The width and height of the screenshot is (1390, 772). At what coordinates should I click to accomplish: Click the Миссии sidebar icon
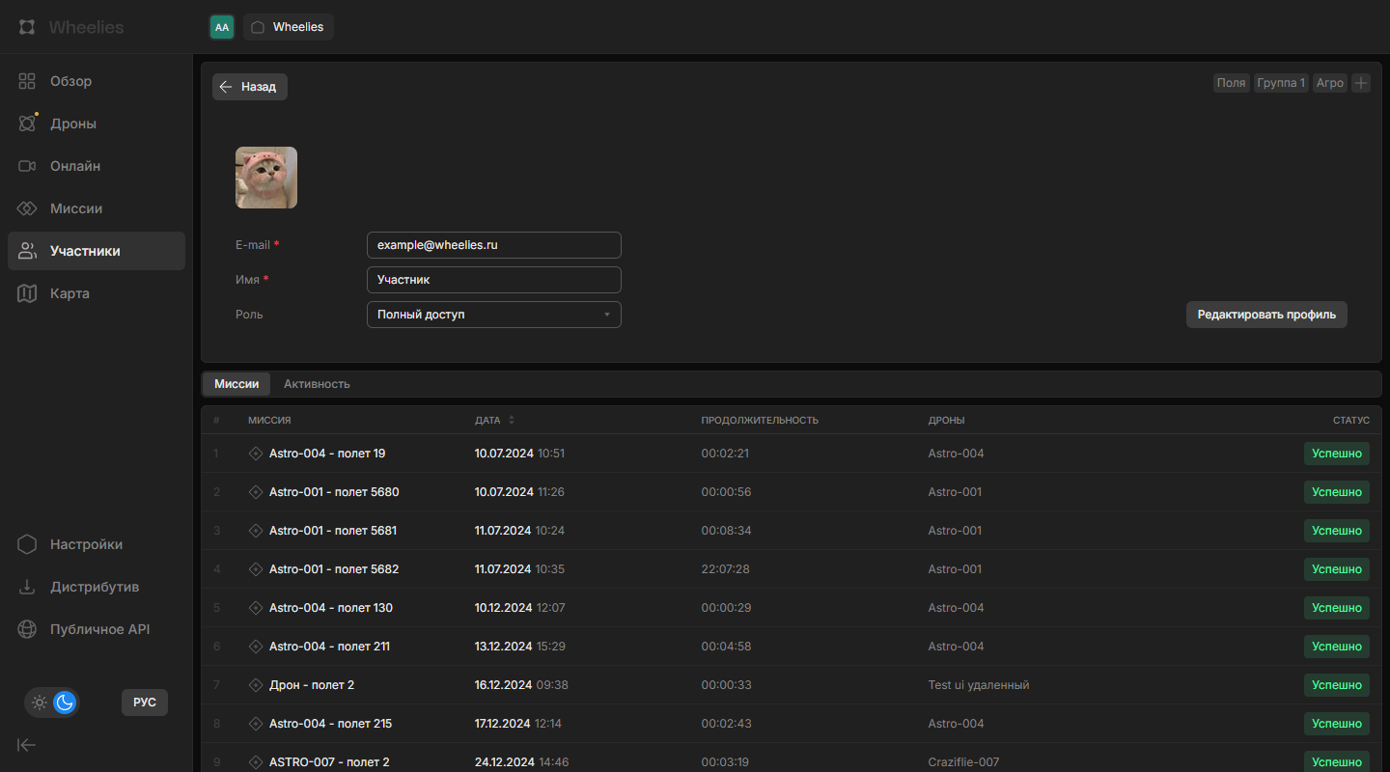[27, 208]
